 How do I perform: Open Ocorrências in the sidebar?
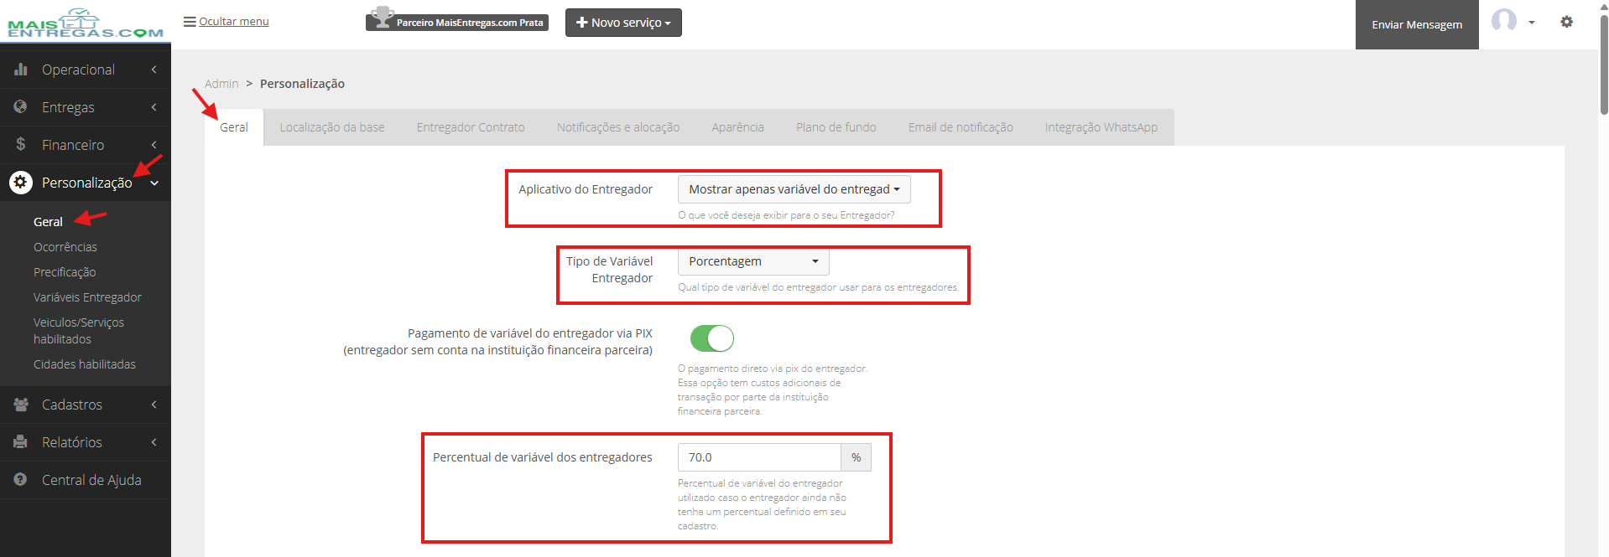pos(65,247)
